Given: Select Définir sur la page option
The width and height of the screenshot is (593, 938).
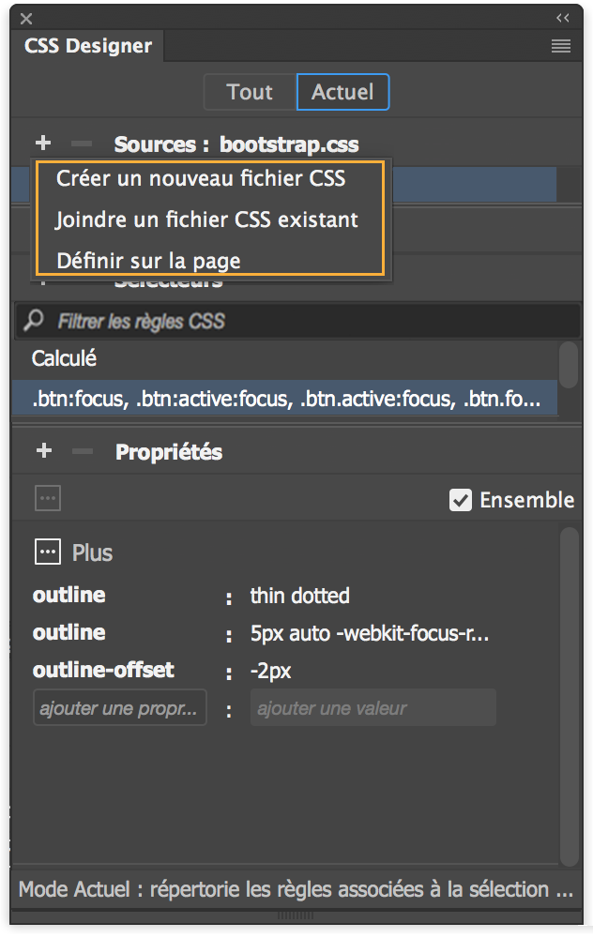Looking at the screenshot, I should pyautogui.click(x=148, y=260).
